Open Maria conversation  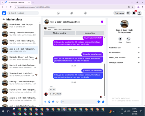[19, 42]
